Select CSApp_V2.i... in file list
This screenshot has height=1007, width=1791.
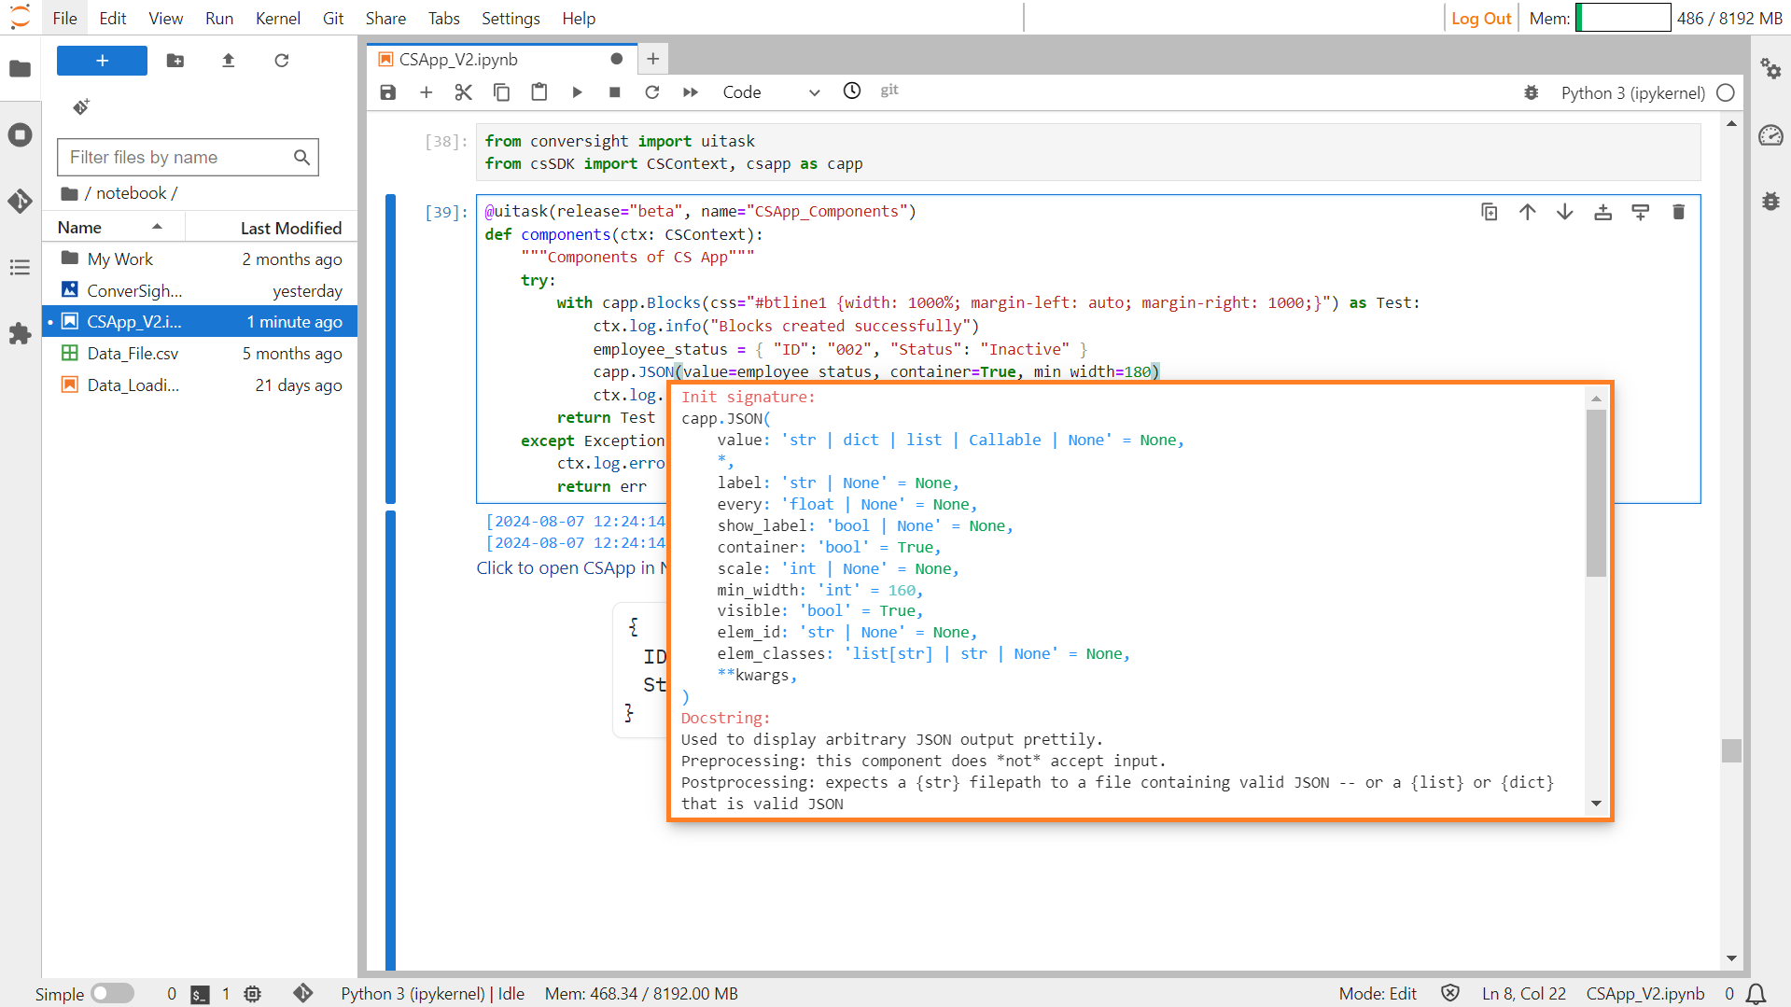tap(200, 322)
